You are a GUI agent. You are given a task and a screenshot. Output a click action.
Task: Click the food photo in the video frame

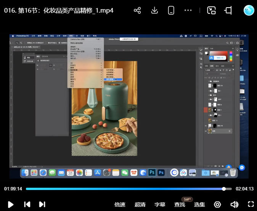tap(104, 114)
